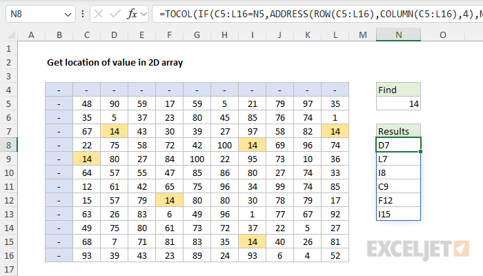The height and width of the screenshot is (276, 483).
Task: Click the three-dot handle beside Name Box
Action: 83,14
